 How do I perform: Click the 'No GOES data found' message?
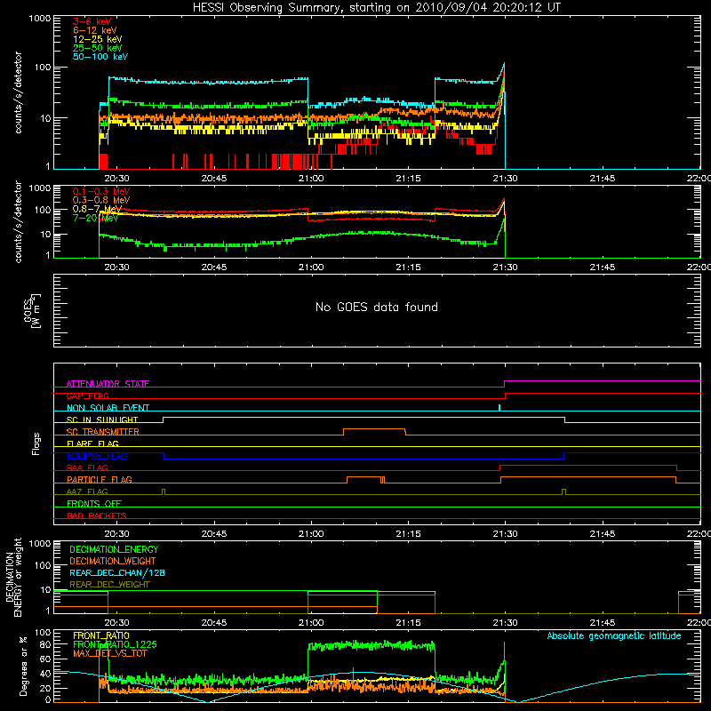pyautogui.click(x=377, y=307)
